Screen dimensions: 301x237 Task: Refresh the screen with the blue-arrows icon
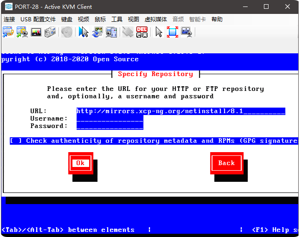[97, 32]
